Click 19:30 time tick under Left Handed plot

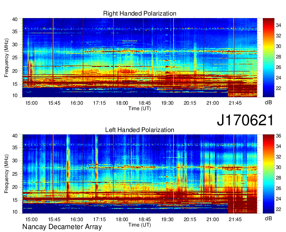(x=167, y=219)
